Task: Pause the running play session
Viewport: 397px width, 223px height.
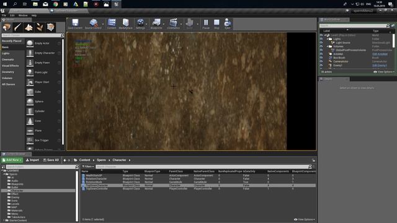Action: tap(206, 24)
